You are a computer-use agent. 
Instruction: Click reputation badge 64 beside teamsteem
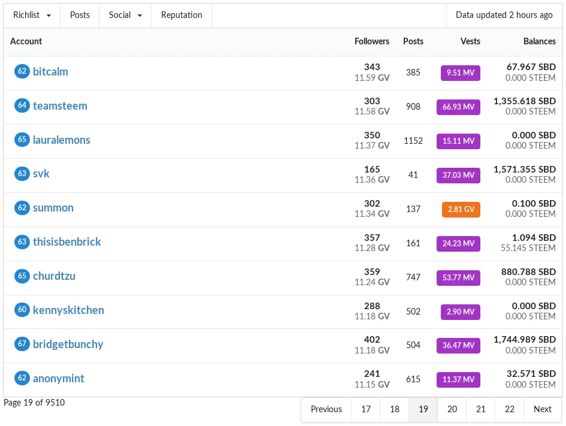(22, 105)
